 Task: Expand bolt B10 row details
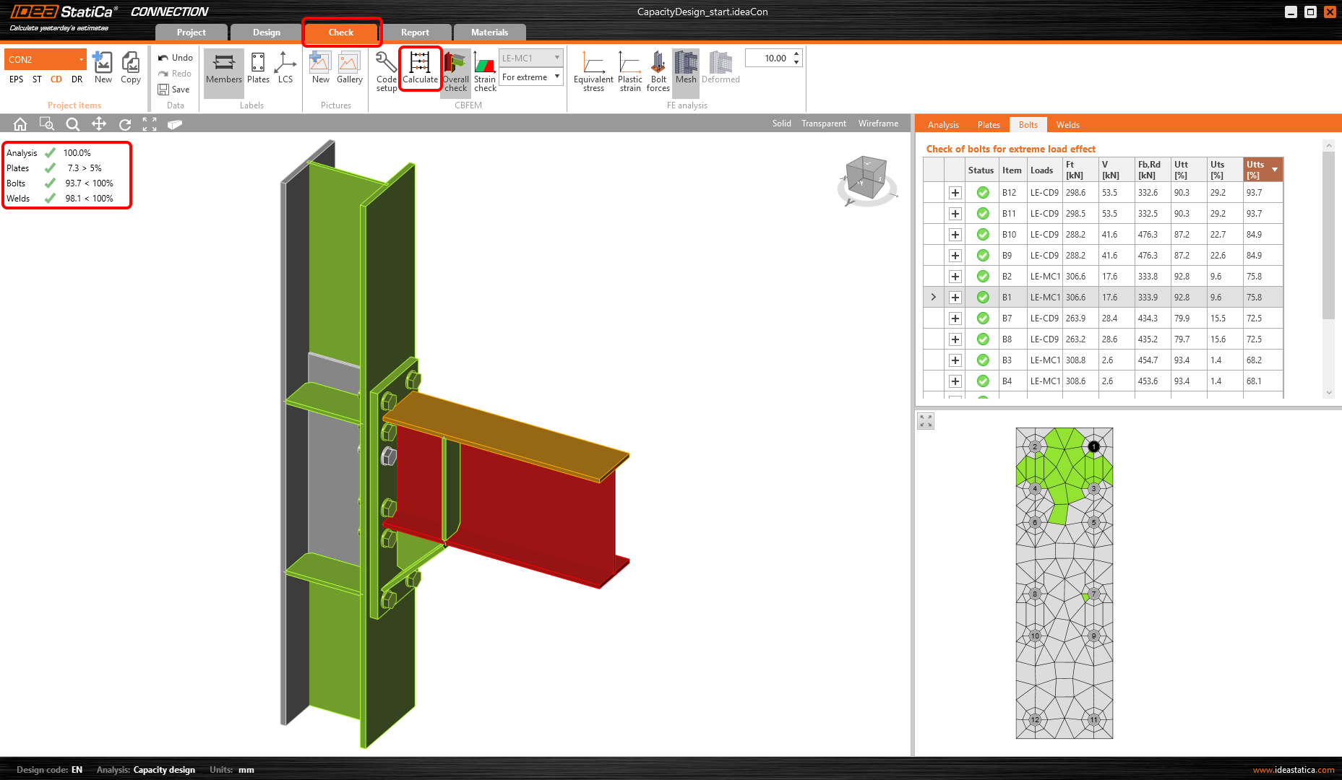955,235
